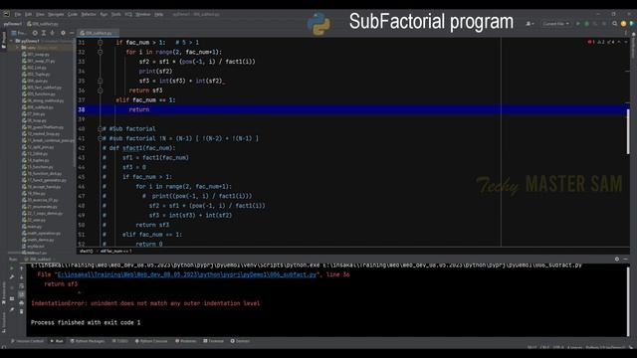Screen dimensions: 637x358
Task: Fold the if block at line 31
Action: (x=100, y=42)
